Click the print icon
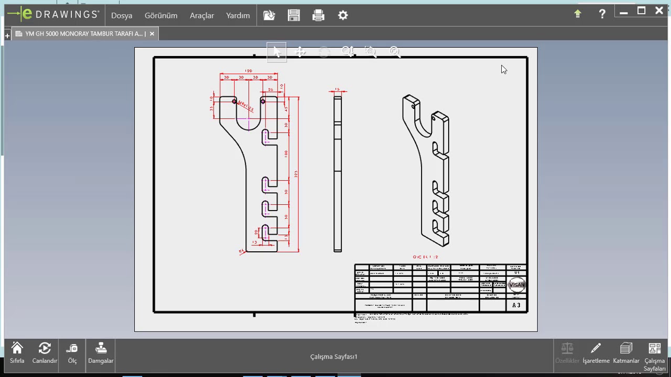This screenshot has width=671, height=377. (318, 15)
